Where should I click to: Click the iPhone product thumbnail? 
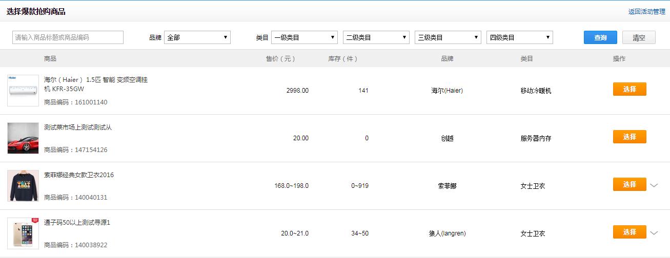(x=23, y=233)
